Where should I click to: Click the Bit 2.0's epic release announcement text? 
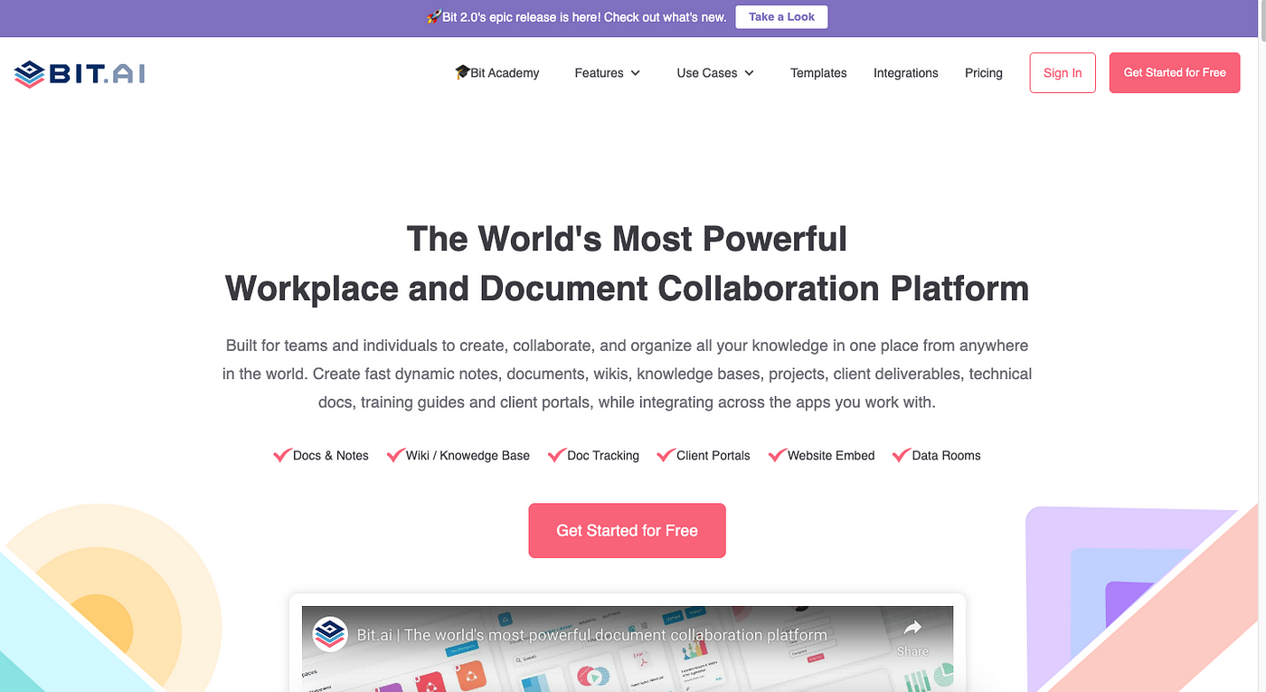pos(584,17)
